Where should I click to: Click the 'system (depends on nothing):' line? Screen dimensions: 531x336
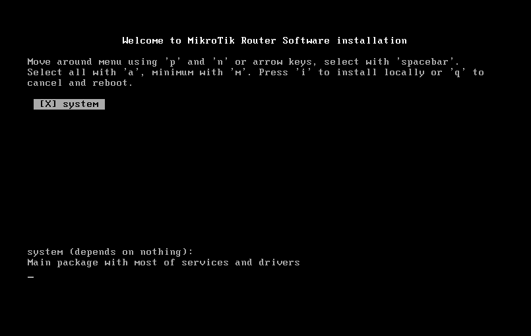pos(110,252)
